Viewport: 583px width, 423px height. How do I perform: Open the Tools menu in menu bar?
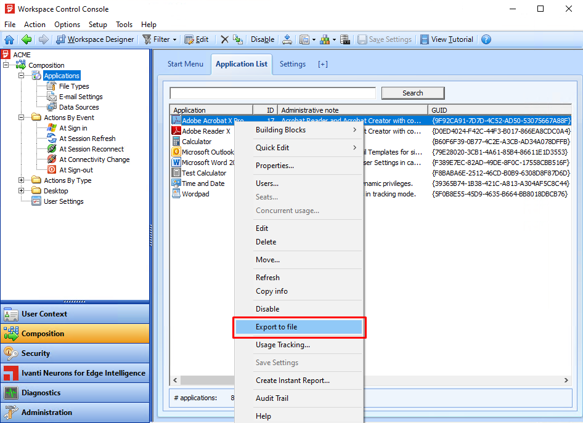pos(124,25)
